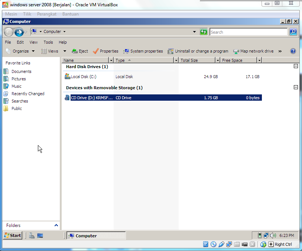Open the Help question mark icon
This screenshot has height=251, width=302.
(293, 51)
